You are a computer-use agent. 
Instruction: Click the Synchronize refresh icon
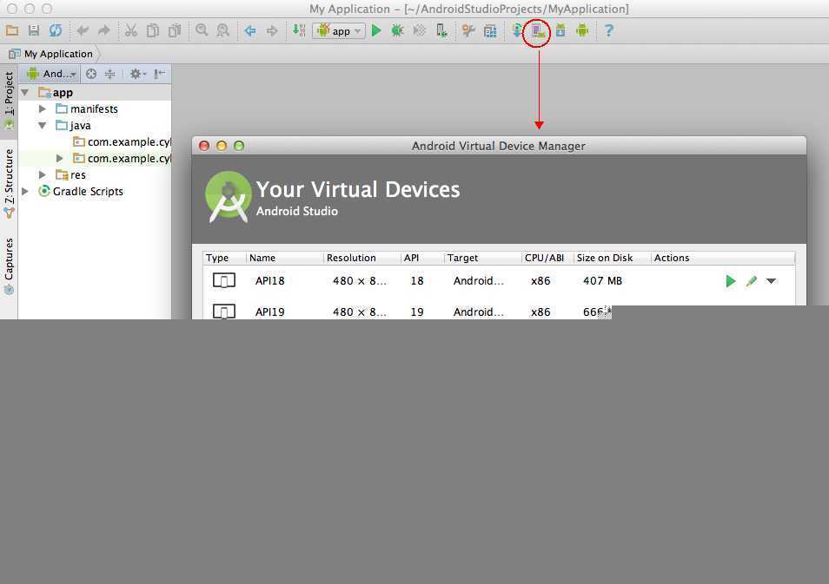[x=56, y=30]
